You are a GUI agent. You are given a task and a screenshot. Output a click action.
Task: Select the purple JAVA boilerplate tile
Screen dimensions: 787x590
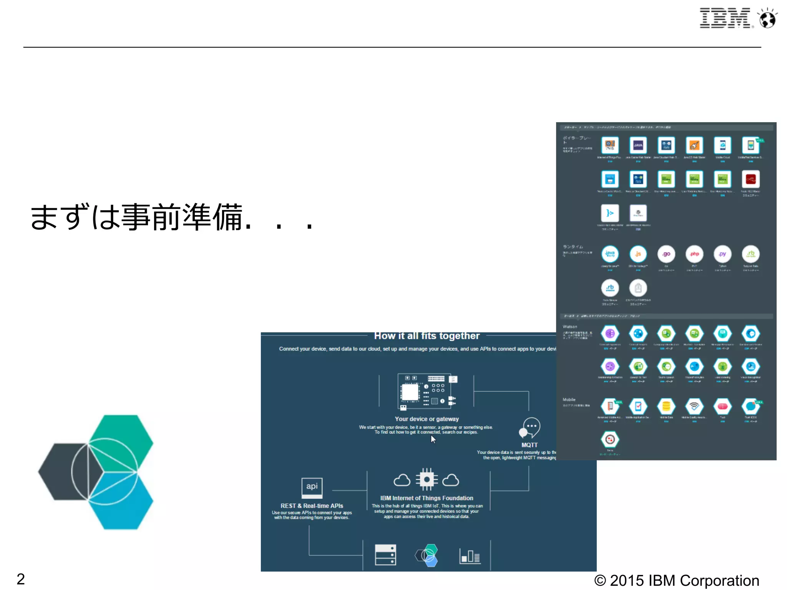[x=638, y=146]
